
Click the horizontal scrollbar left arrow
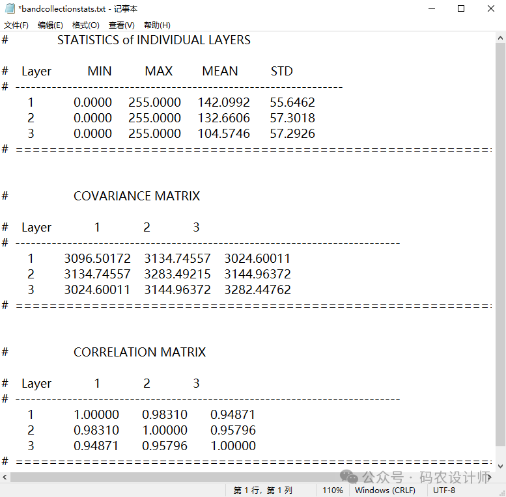pyautogui.click(x=5, y=477)
